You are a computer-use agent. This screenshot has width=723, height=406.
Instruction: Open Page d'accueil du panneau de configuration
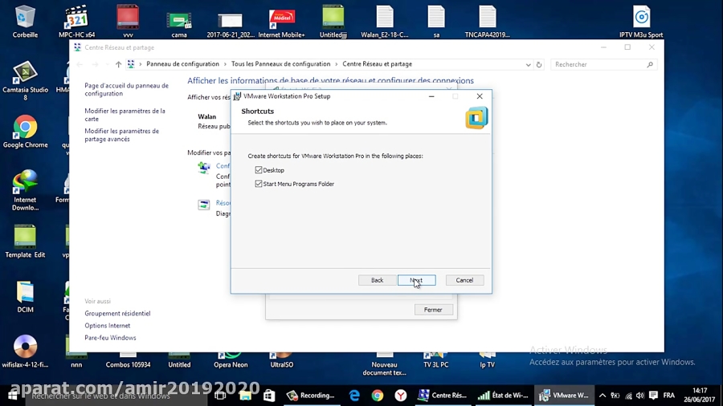click(x=126, y=89)
